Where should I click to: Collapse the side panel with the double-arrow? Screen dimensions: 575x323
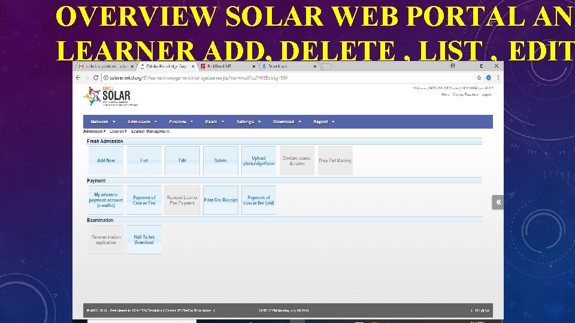[x=498, y=202]
